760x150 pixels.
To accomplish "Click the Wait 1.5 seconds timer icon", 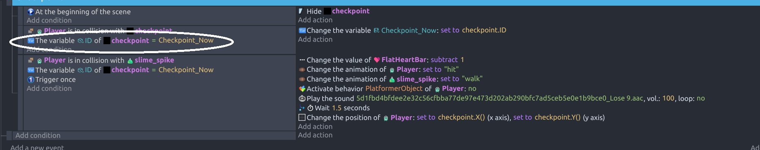I will (310, 108).
